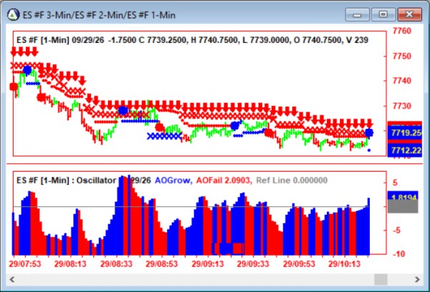Click the 7730 price axis label
This screenshot has height=292, width=430.
pos(402,106)
